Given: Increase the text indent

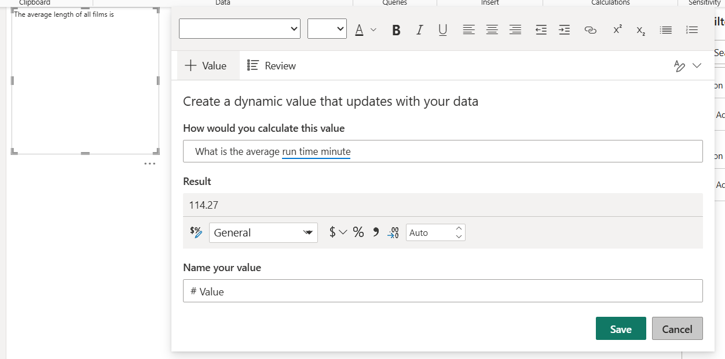Looking at the screenshot, I should click(564, 30).
